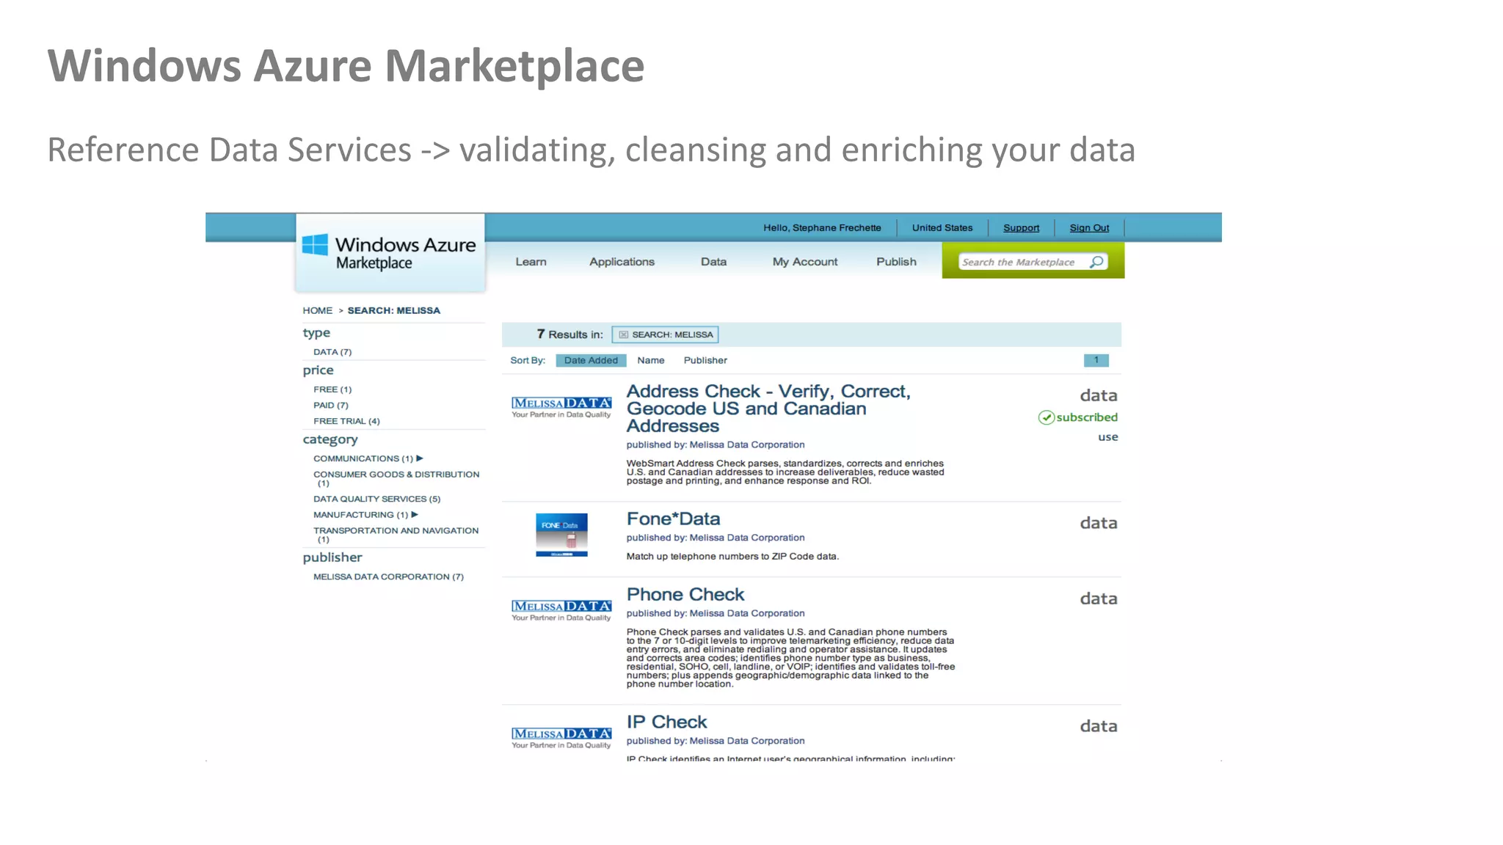Click publisher name under IP Check
Screen dimensions: 1503x845
(747, 741)
